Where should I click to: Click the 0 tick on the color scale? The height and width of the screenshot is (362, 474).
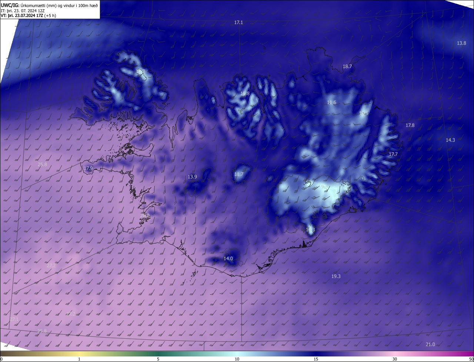1,359
